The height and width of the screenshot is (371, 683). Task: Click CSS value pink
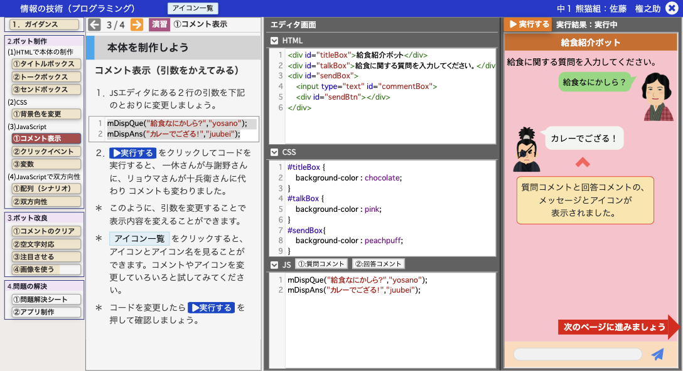tap(372, 209)
